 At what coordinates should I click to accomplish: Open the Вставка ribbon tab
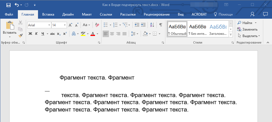click(48, 14)
